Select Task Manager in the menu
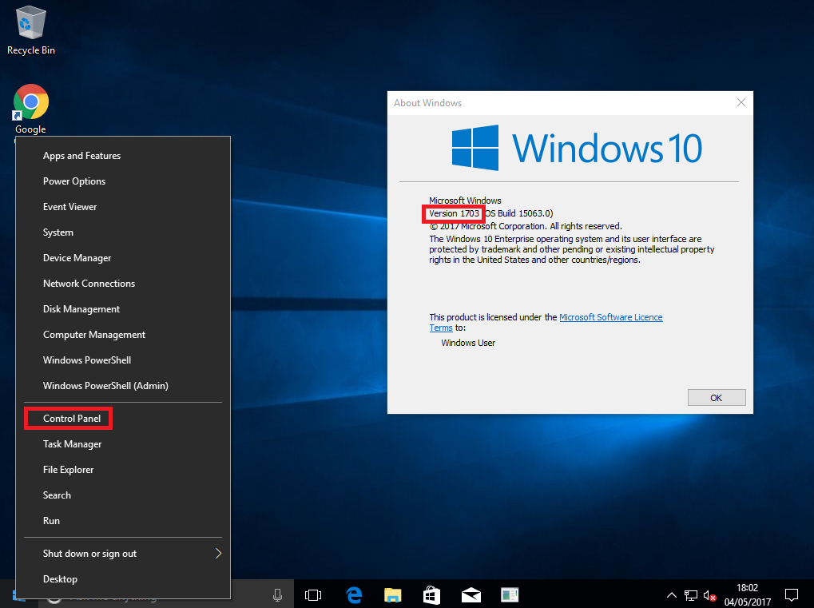 tap(123, 444)
